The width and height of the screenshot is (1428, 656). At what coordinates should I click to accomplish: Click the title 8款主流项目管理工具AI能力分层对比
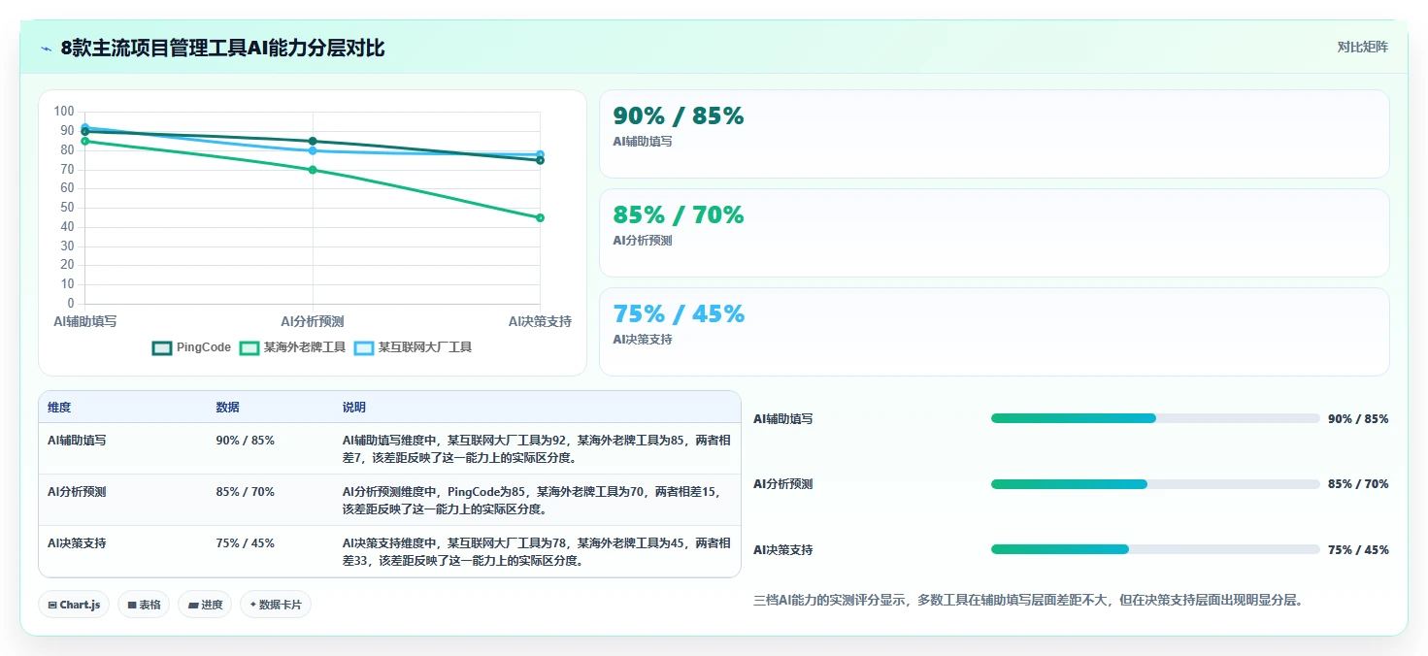[222, 49]
